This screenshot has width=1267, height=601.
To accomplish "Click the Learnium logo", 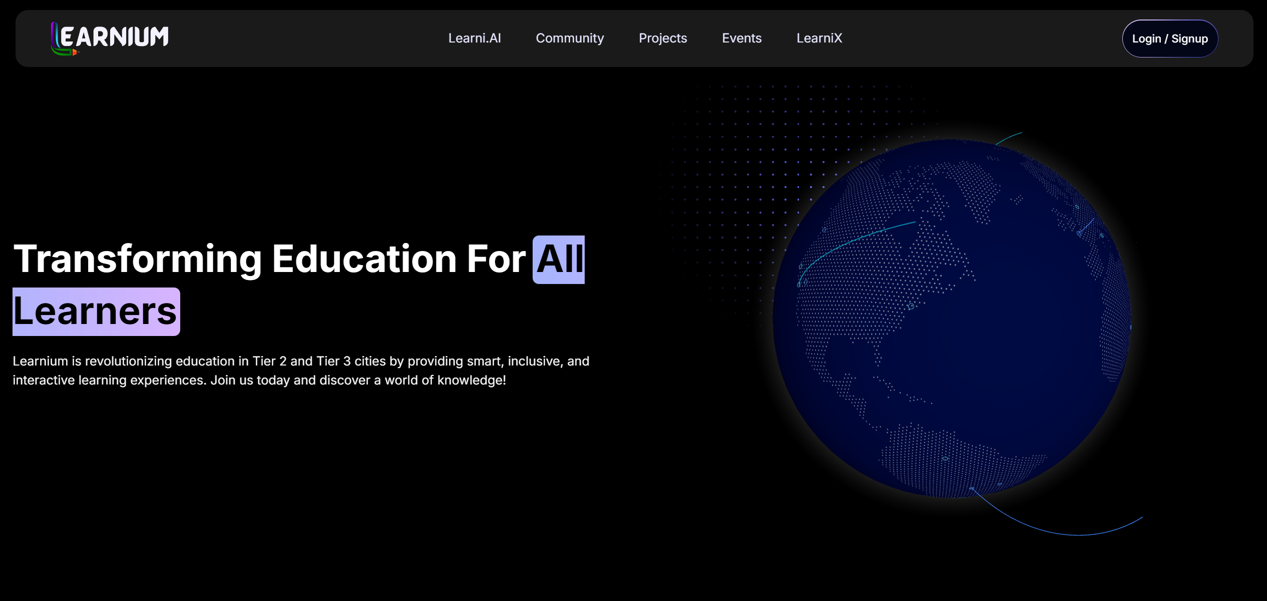I will 110,38.
